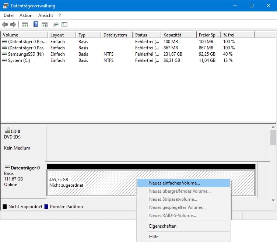Click the Back arrow toolbar icon
This screenshot has height=242, width=277.
[x=5, y=24]
